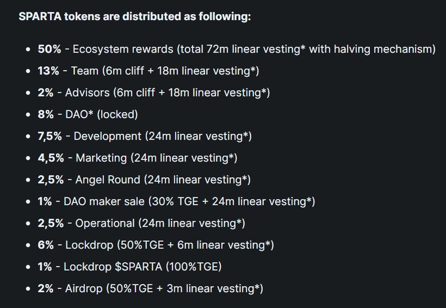Select the bold 4,5% figure
Viewport: 446px width, 308px height.
coord(51,158)
